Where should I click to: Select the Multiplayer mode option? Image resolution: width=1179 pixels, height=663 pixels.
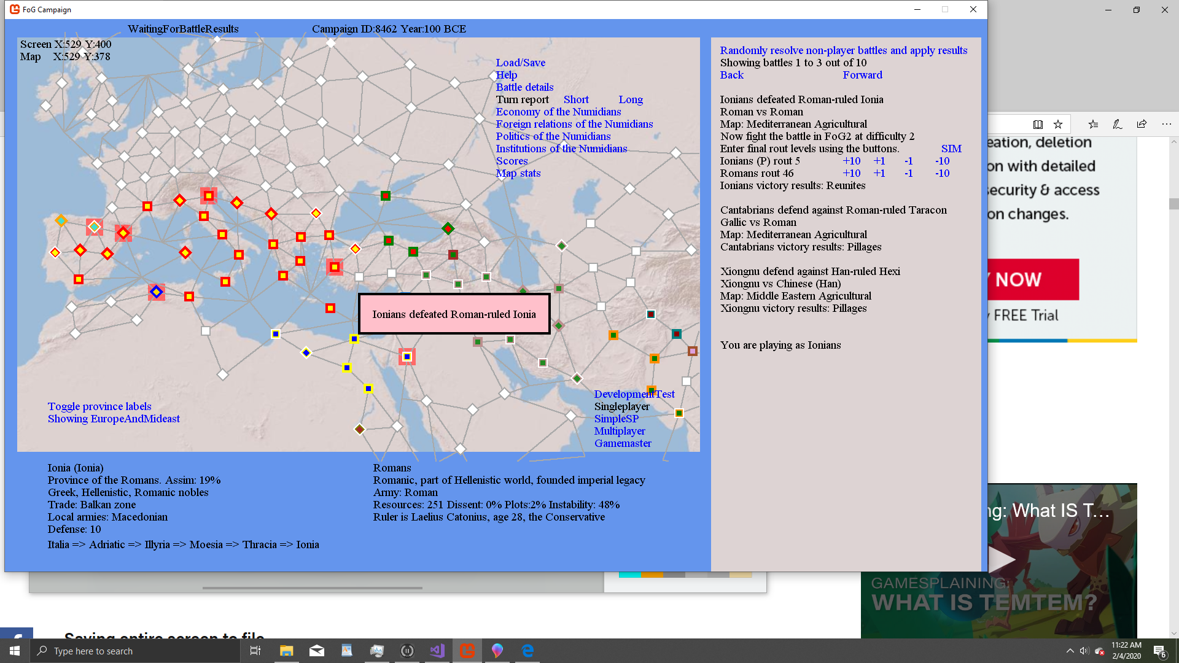point(619,431)
